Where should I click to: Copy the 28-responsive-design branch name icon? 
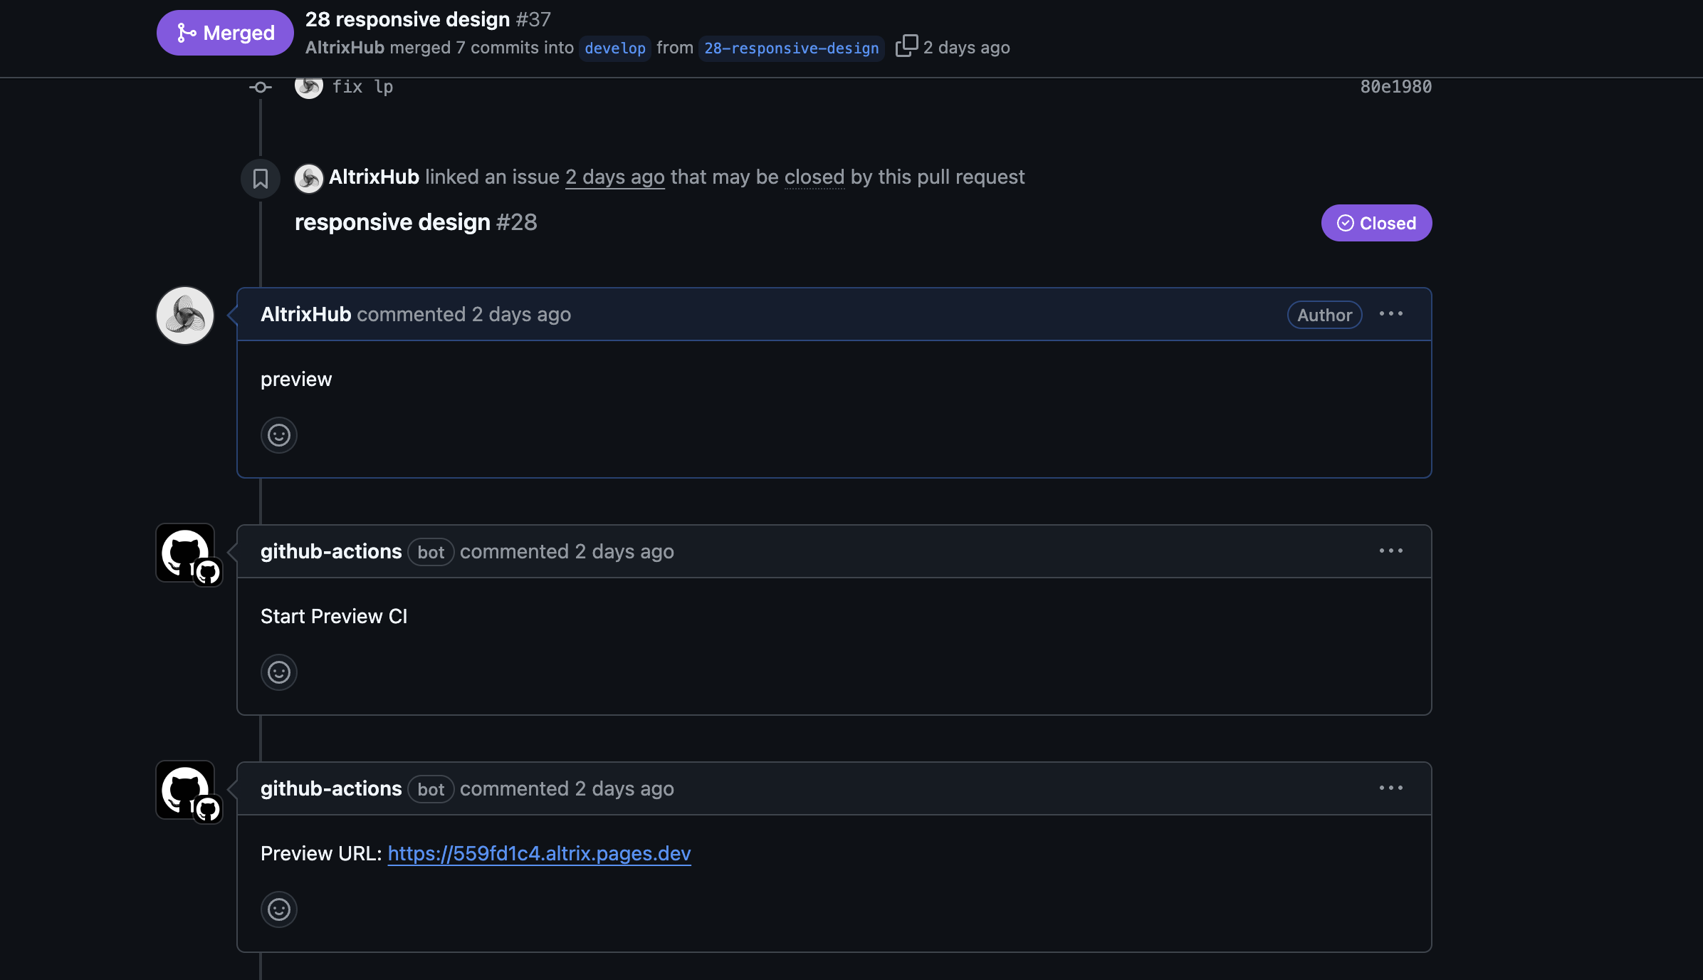point(906,46)
